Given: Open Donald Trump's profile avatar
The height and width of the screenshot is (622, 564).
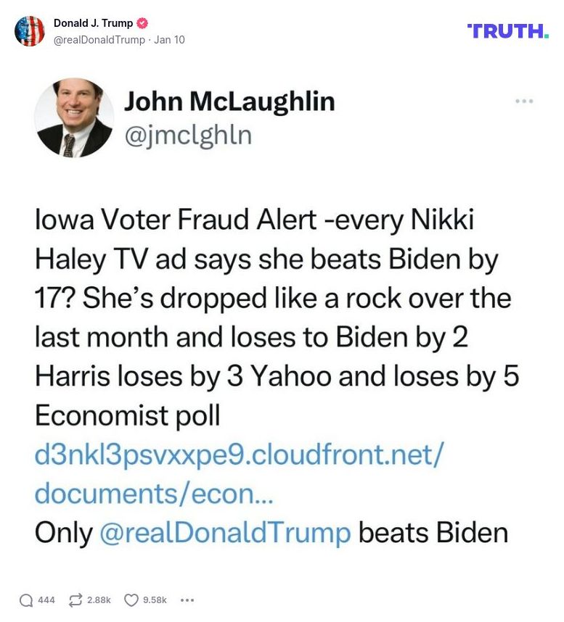Looking at the screenshot, I should tap(30, 30).
